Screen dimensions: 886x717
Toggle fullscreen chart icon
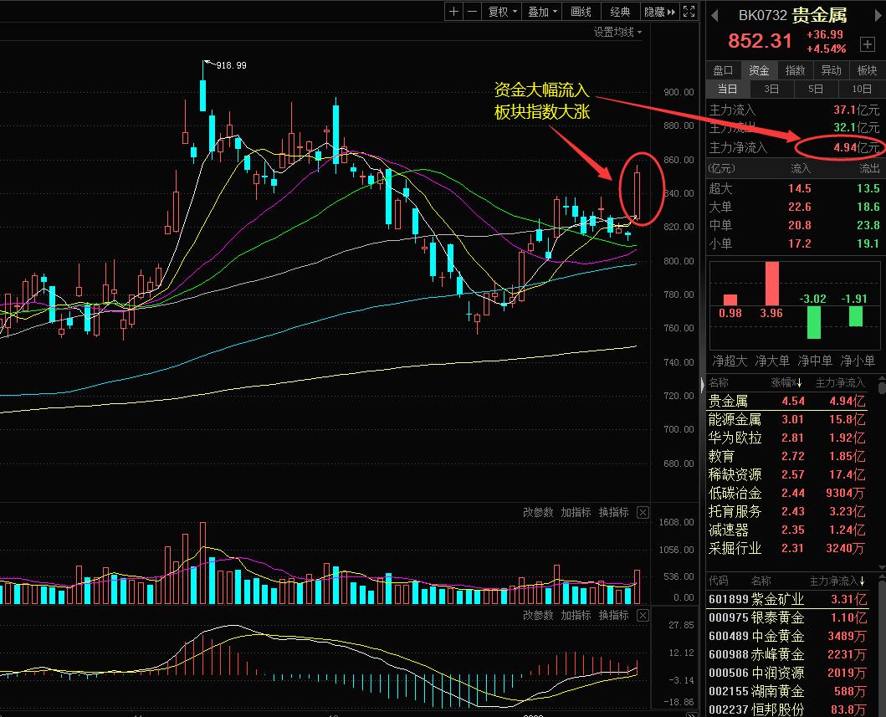click(689, 12)
